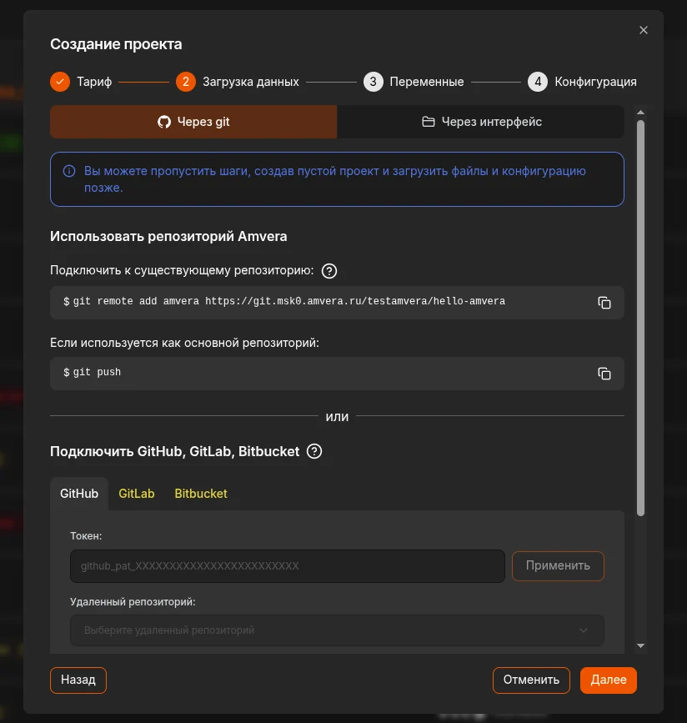Click the Переменные step label

[x=427, y=82]
